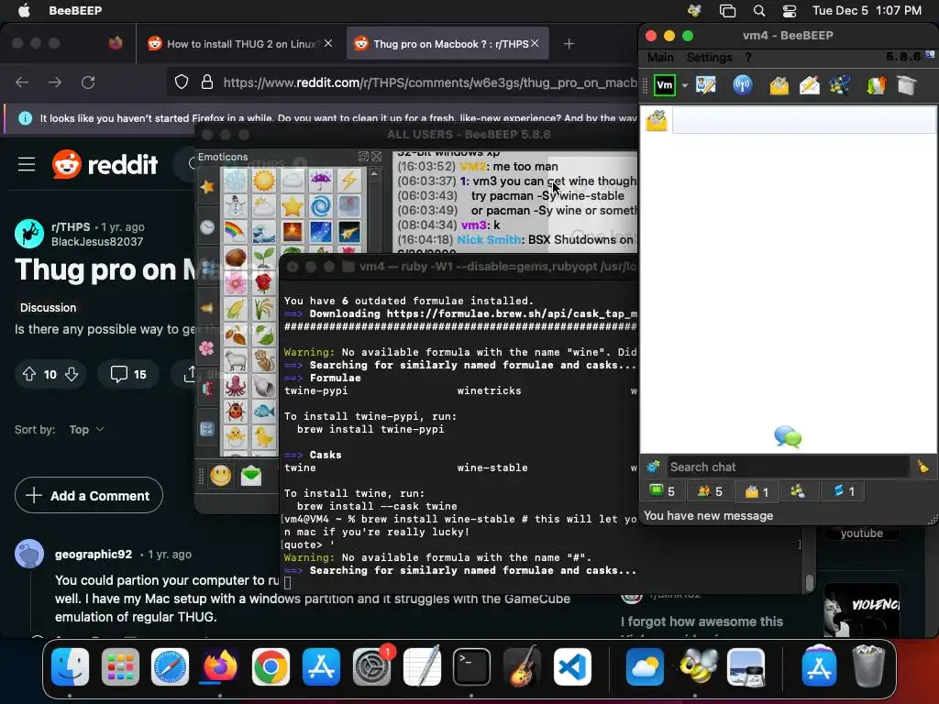Viewport: 939px width, 704px height.
Task: Open Visual Studio Code from the Dock
Action: pos(572,666)
